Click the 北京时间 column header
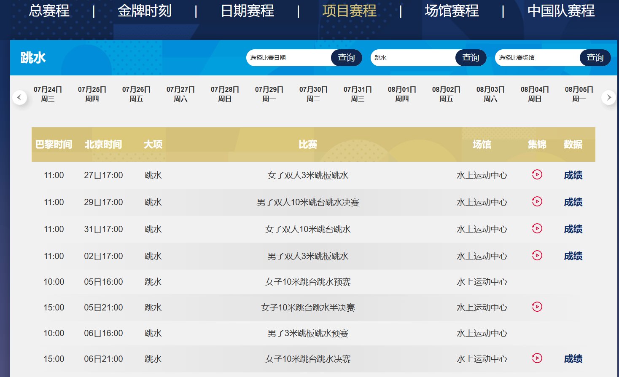The width and height of the screenshot is (619, 377). (103, 144)
